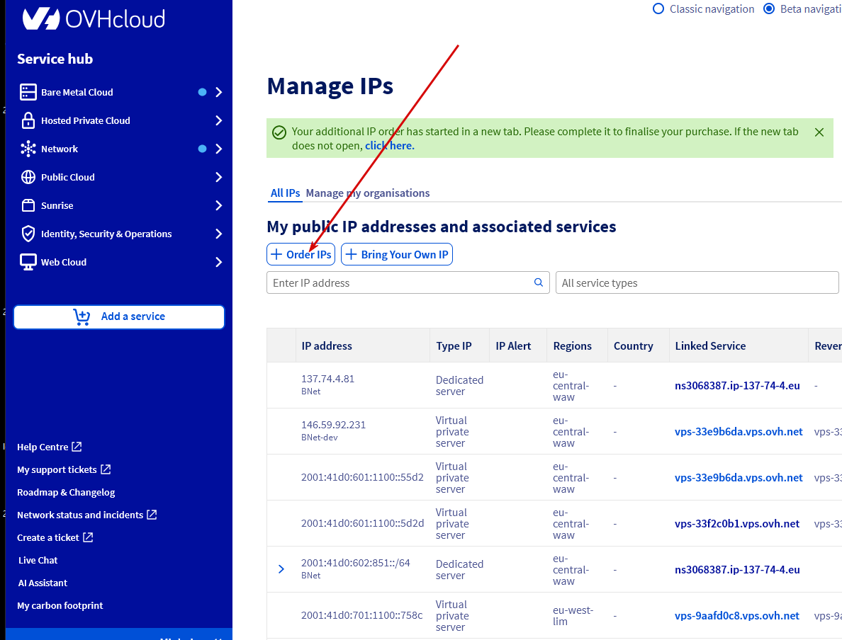Click the Add a service button

pos(119,316)
